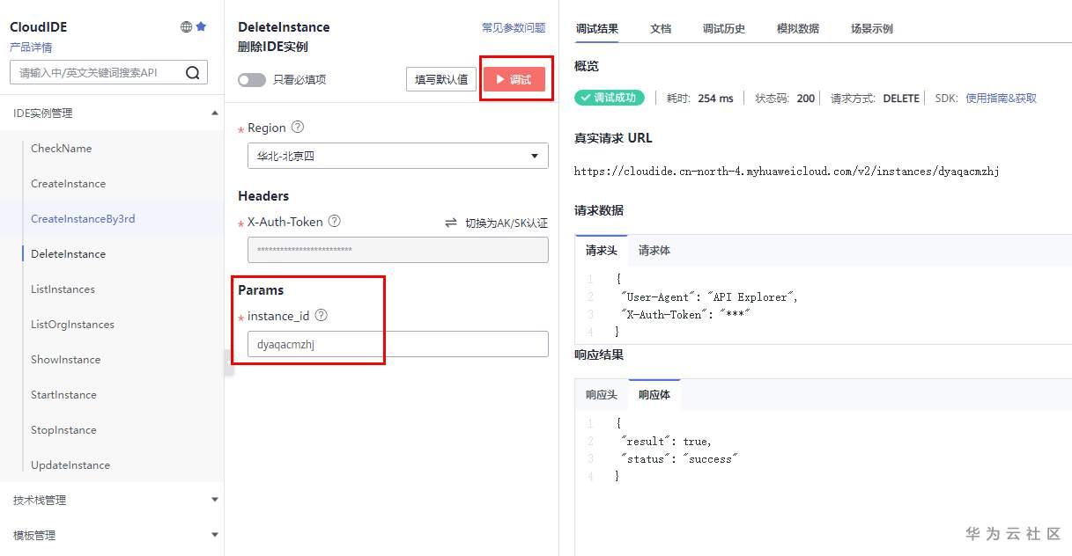
Task: Expand the 技术栈管理 section
Action: click(215, 500)
